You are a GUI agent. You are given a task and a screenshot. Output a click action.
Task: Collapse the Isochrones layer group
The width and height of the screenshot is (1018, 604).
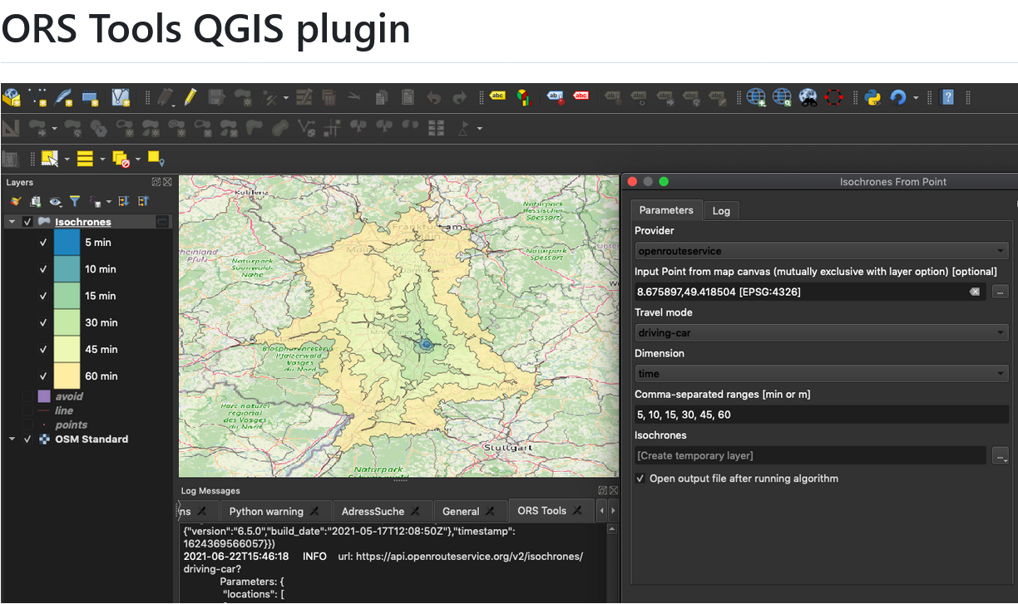coord(12,222)
